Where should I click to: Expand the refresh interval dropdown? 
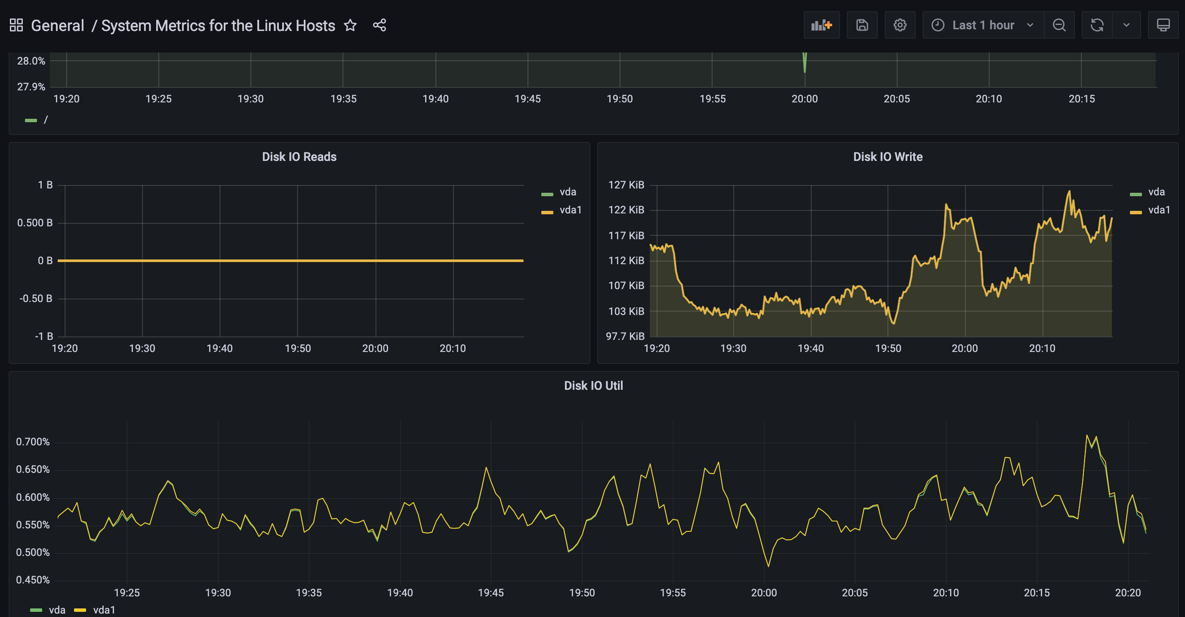tap(1126, 25)
